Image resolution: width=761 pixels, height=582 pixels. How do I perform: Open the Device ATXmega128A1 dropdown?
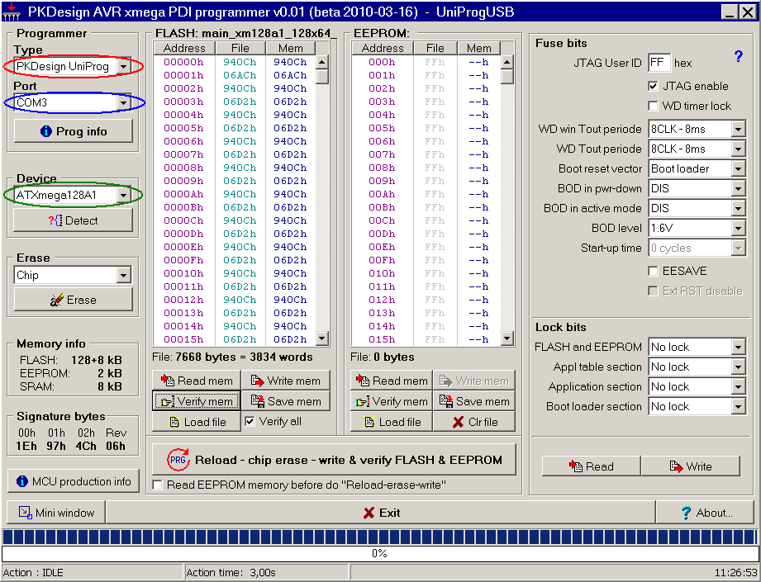124,195
